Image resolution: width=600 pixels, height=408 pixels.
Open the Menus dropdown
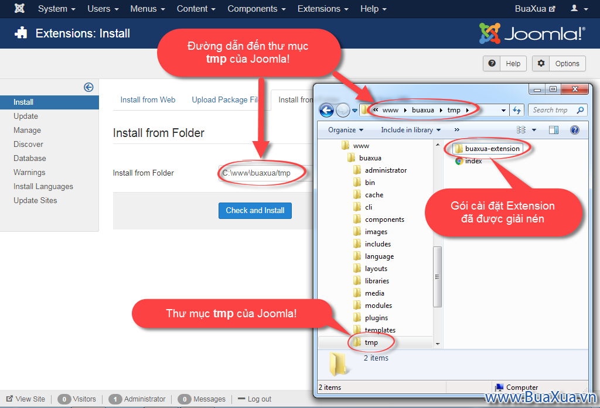pyautogui.click(x=147, y=8)
